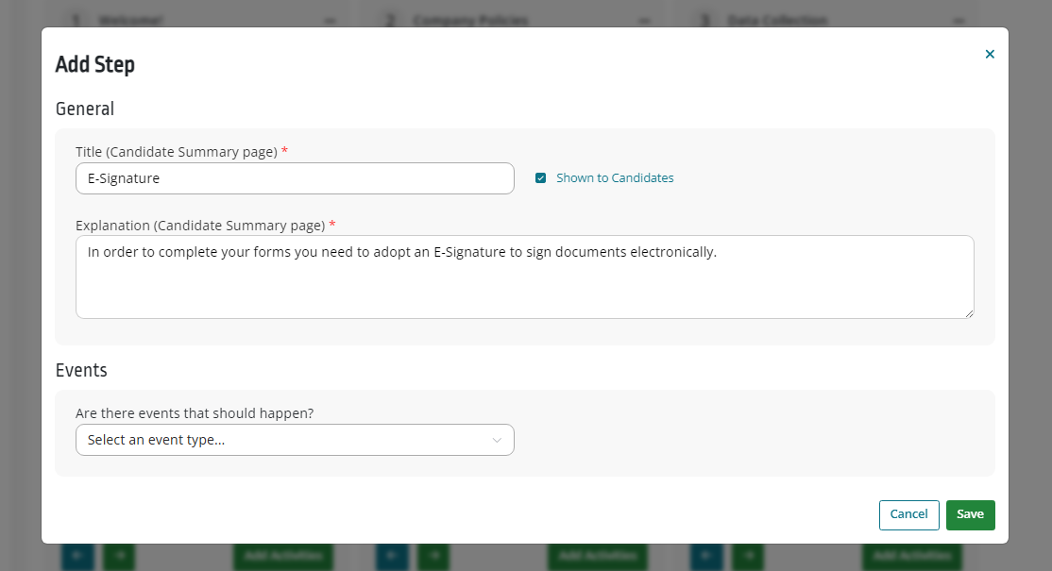Open the Select an event type dropdown

click(296, 441)
